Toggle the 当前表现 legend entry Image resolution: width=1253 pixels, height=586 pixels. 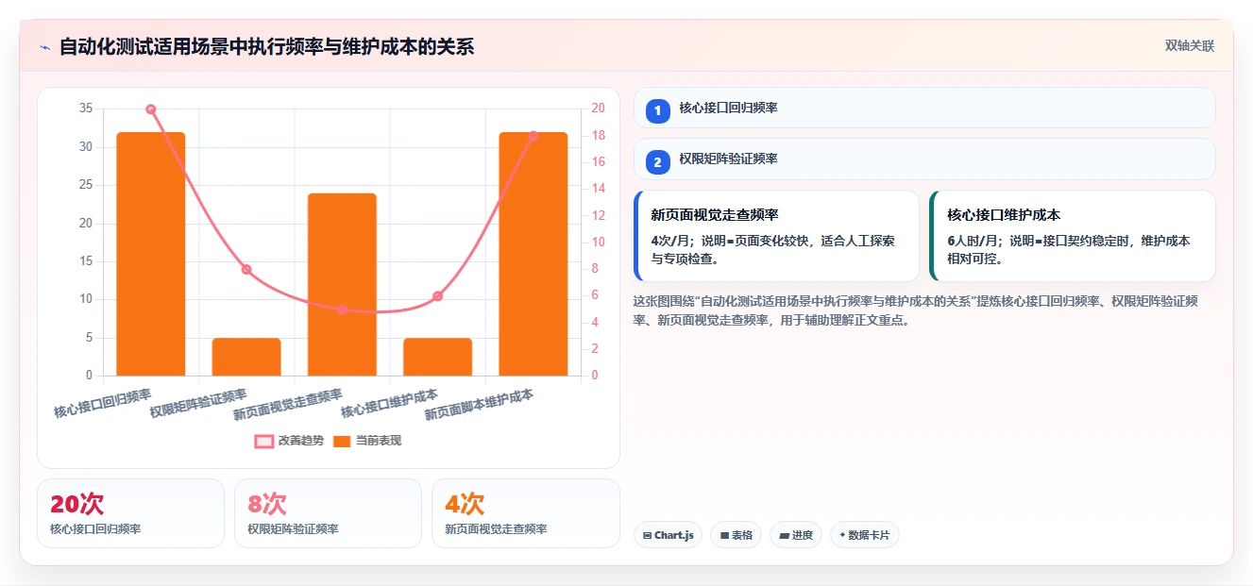(367, 441)
